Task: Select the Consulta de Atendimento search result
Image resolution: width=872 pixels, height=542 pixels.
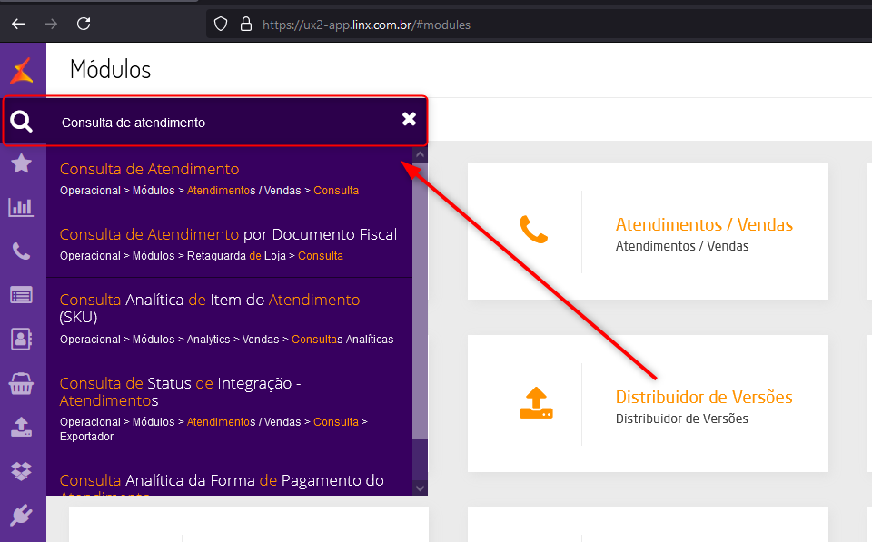Action: click(149, 169)
